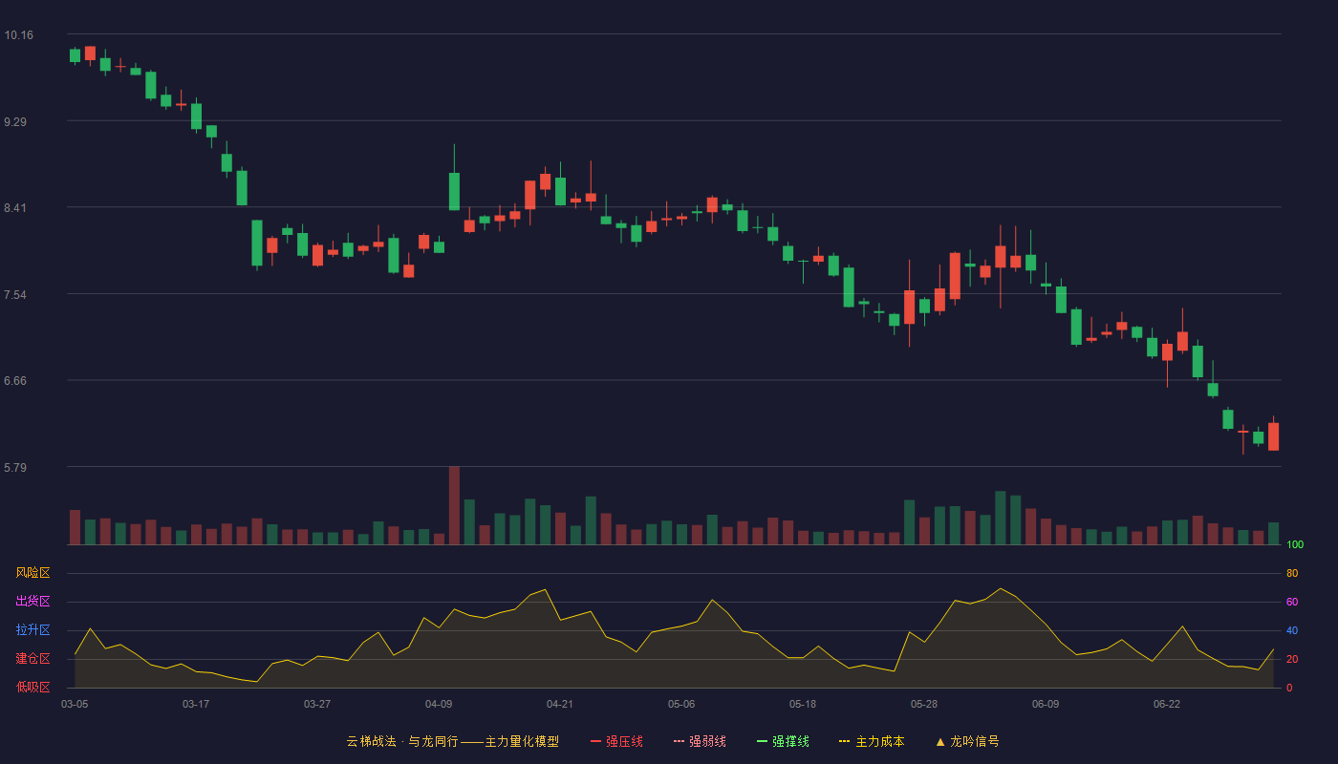The image size is (1338, 764).
Task: Click the 03-27 date label
Action: pos(317,704)
